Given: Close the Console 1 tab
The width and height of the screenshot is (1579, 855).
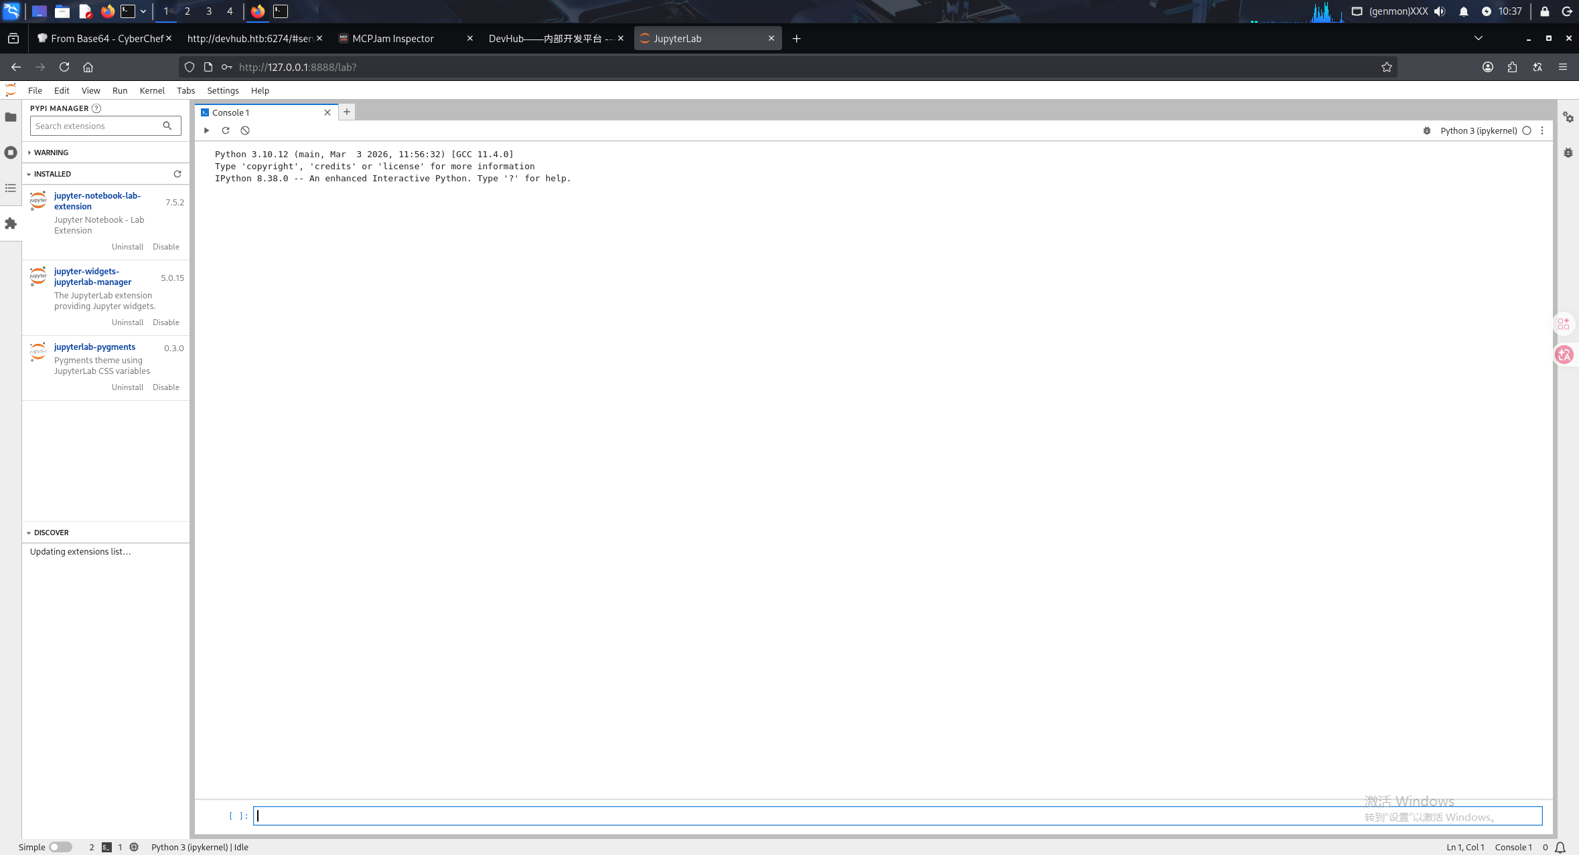Looking at the screenshot, I should pyautogui.click(x=327, y=112).
